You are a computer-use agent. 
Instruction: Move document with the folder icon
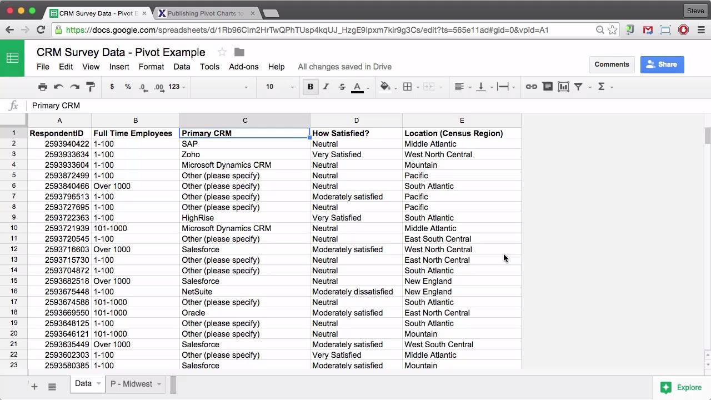pos(239,52)
